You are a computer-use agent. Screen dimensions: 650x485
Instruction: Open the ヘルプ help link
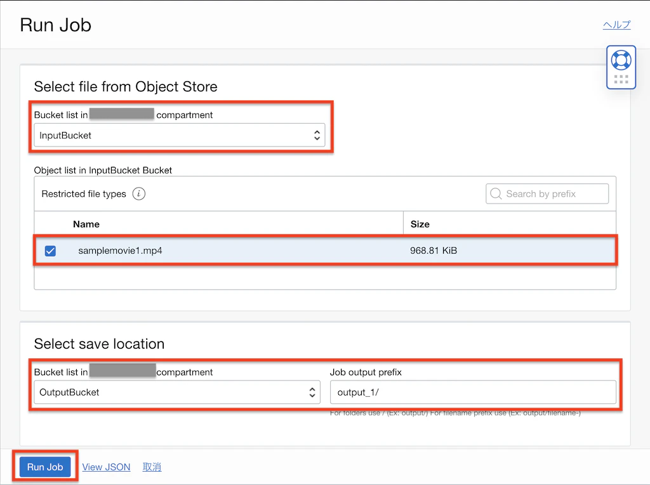(x=616, y=25)
